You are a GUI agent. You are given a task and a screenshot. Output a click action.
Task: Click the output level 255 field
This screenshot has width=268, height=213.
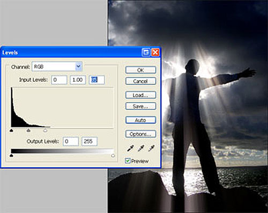point(90,141)
